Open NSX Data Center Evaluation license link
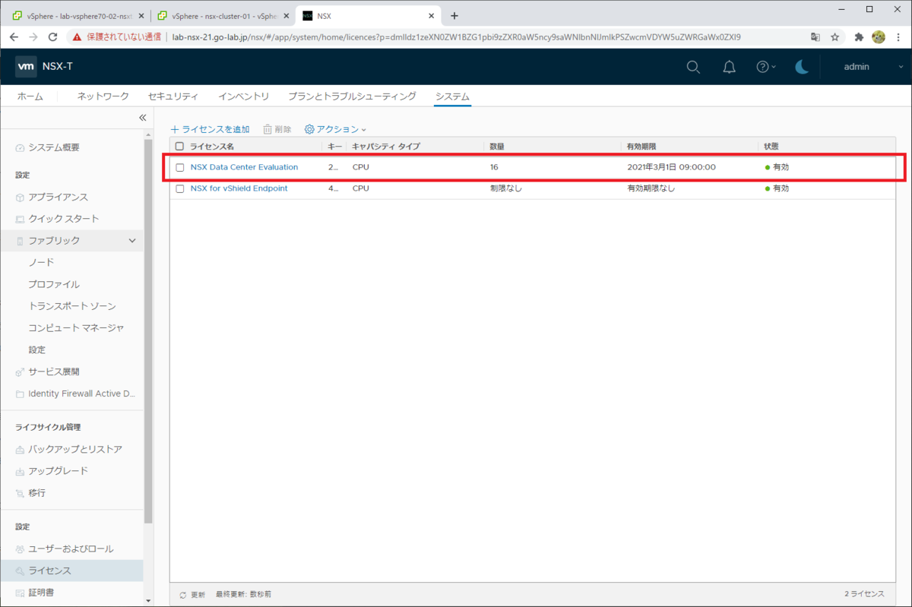The width and height of the screenshot is (912, 607). pos(244,167)
